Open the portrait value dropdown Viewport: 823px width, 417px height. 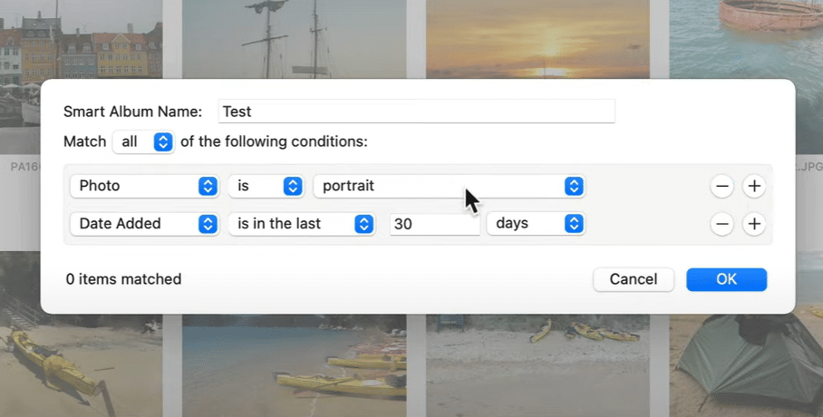(449, 186)
